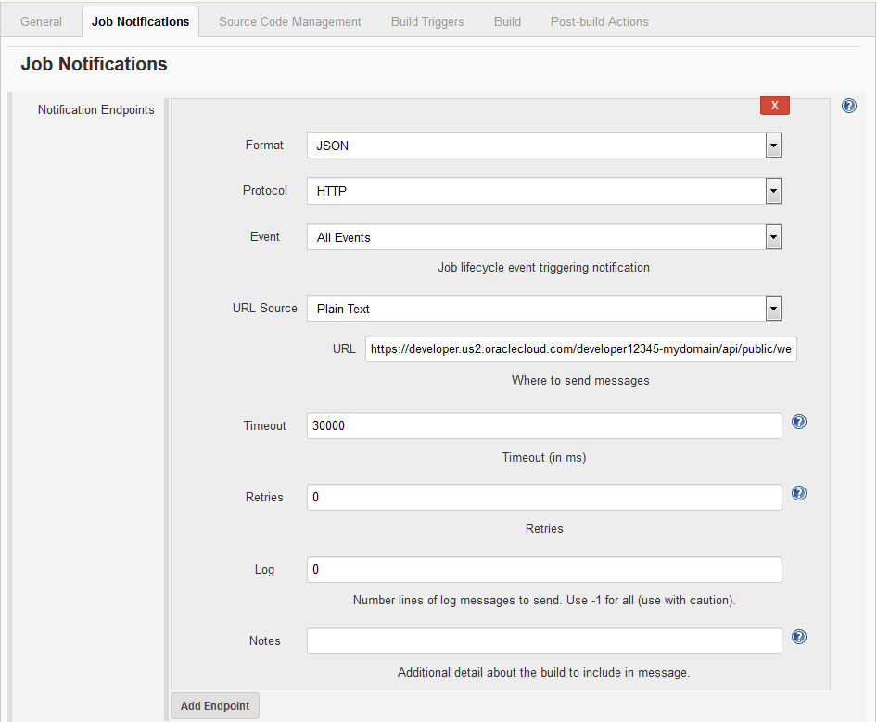Open the Format dropdown
Viewport: 877px width, 722px height.
click(x=544, y=146)
